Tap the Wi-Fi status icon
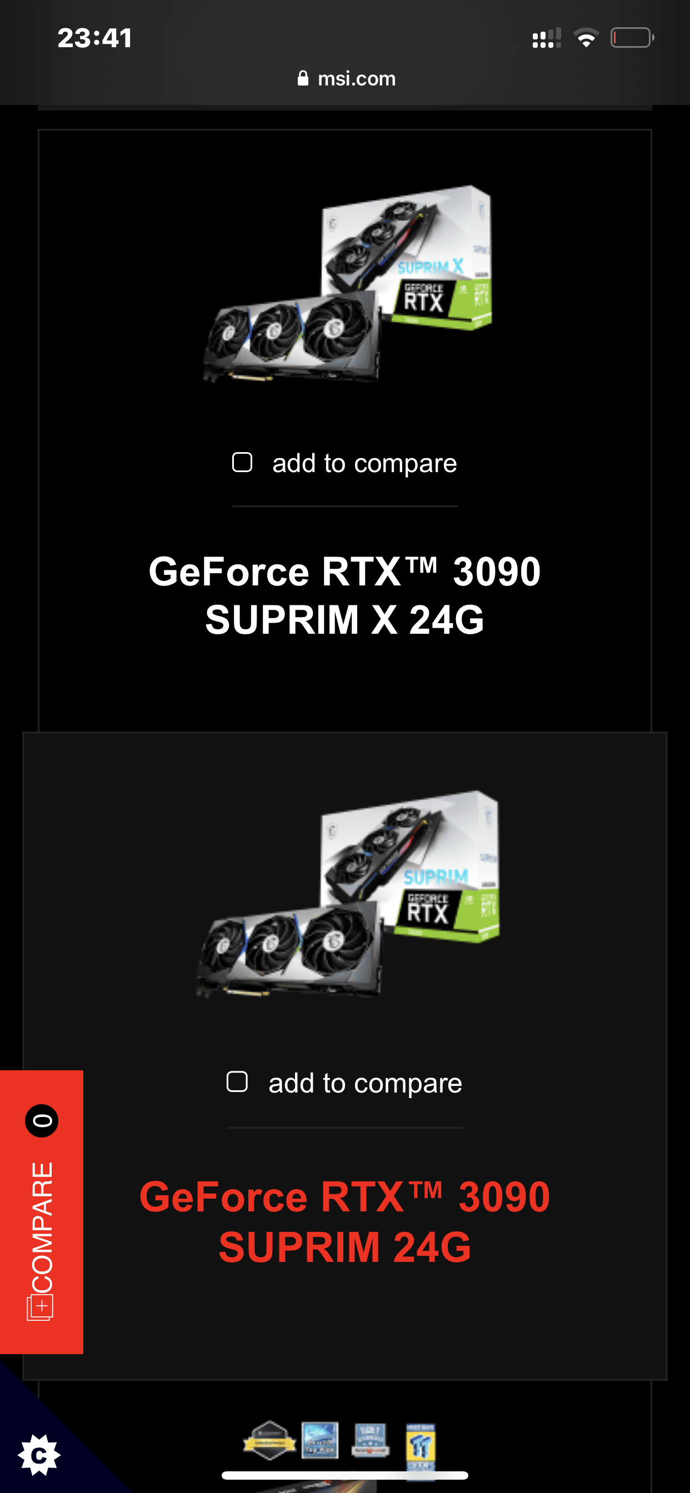This screenshot has height=1493, width=690. (x=586, y=38)
